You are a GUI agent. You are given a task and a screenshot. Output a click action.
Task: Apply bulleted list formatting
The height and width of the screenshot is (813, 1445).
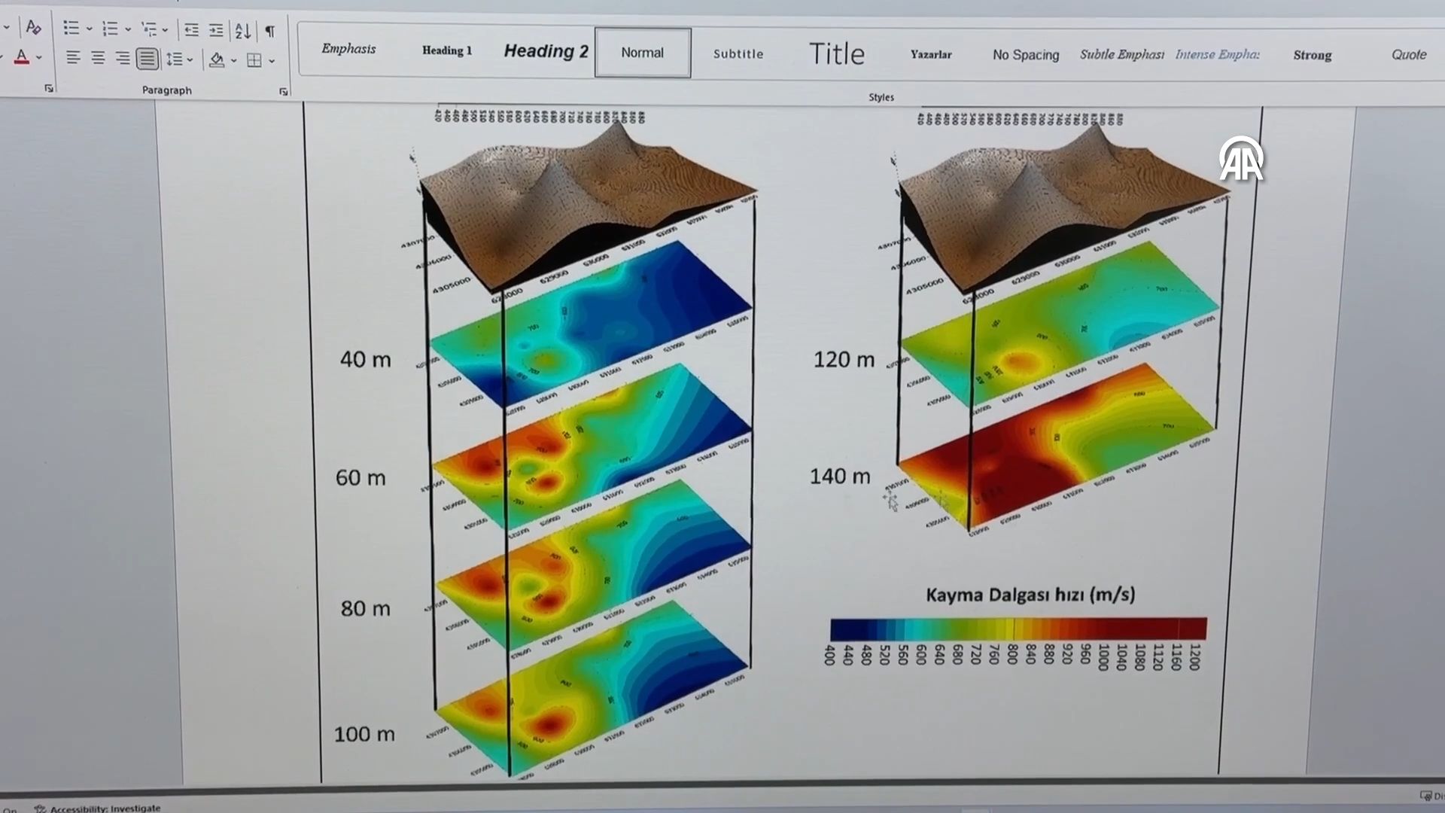pos(71,29)
